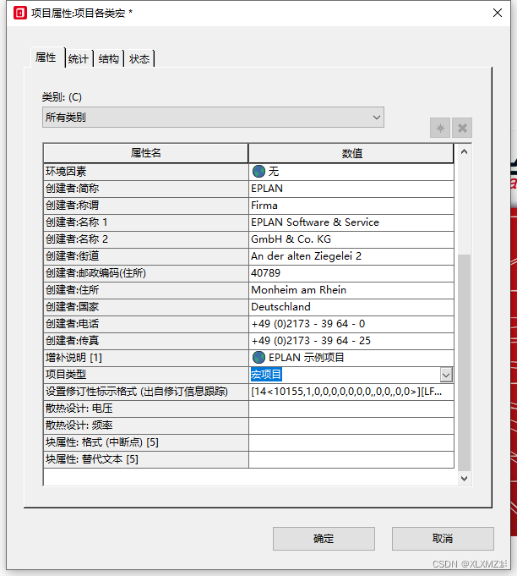
Task: Click the 数值 column header
Action: tap(351, 153)
